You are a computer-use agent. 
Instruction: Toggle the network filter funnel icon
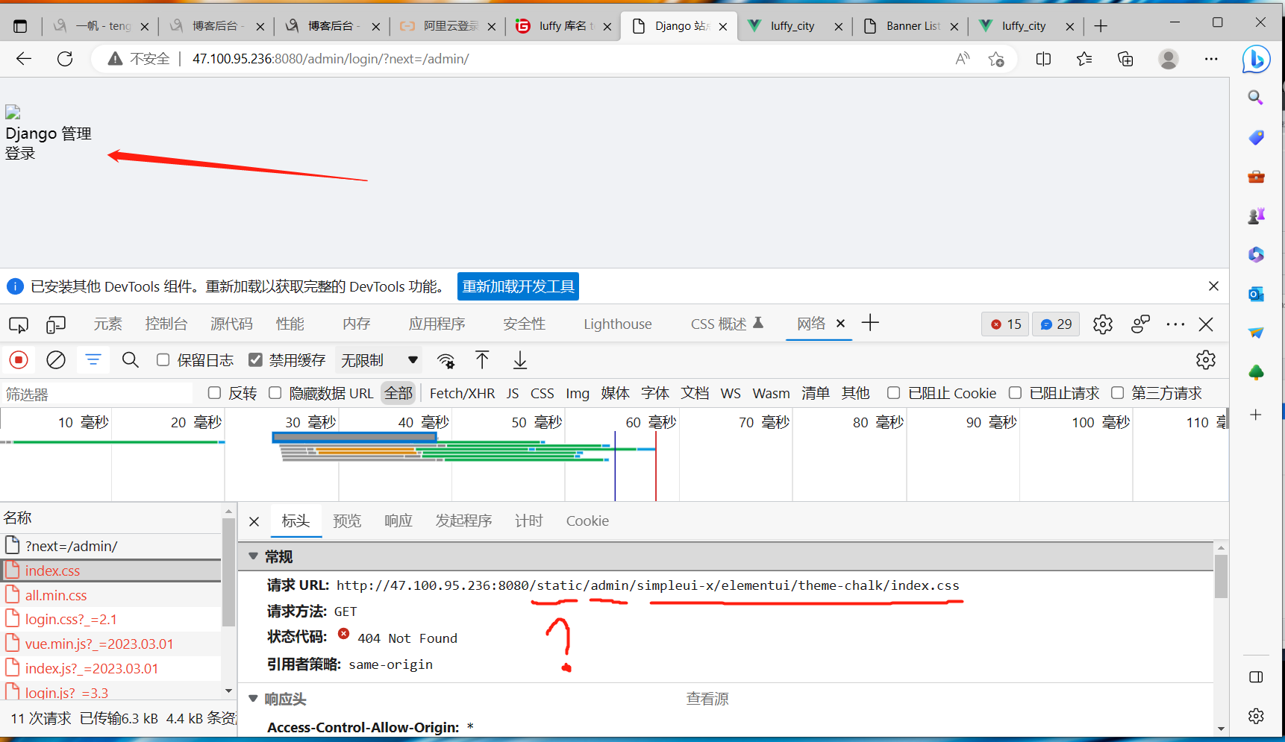click(x=93, y=360)
